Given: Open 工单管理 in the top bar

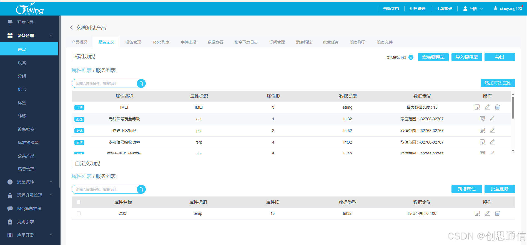Looking at the screenshot, I should click(444, 9).
